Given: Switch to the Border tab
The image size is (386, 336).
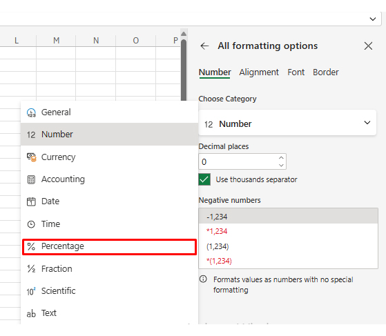Looking at the screenshot, I should pos(326,72).
